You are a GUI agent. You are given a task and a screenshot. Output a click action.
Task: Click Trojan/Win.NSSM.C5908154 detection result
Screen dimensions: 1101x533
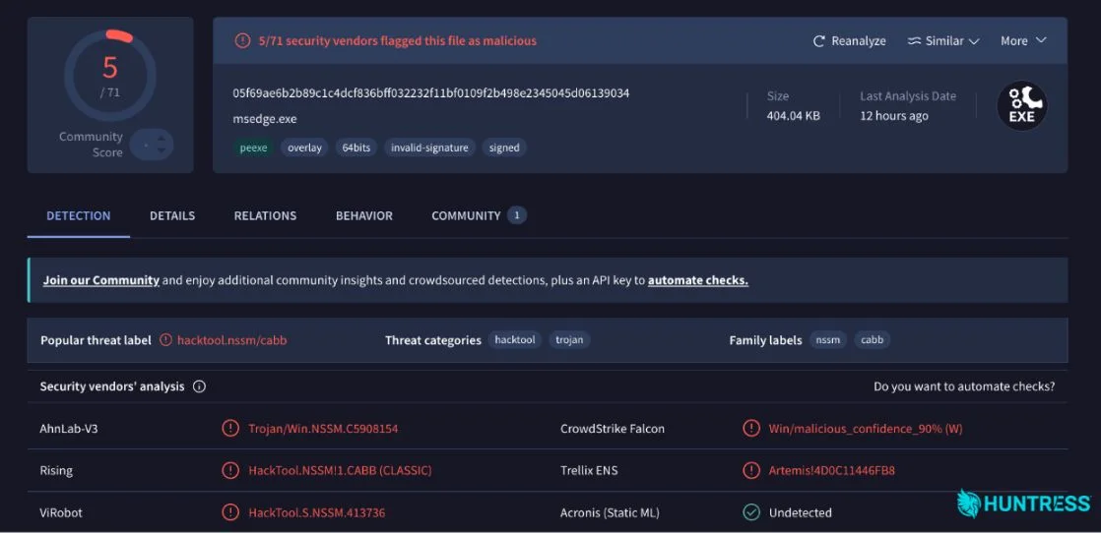click(323, 429)
